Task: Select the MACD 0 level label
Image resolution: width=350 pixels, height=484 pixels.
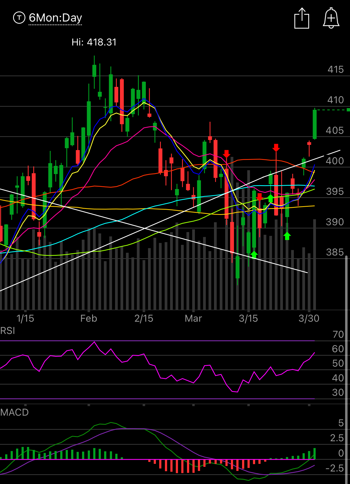Action: 341,453
